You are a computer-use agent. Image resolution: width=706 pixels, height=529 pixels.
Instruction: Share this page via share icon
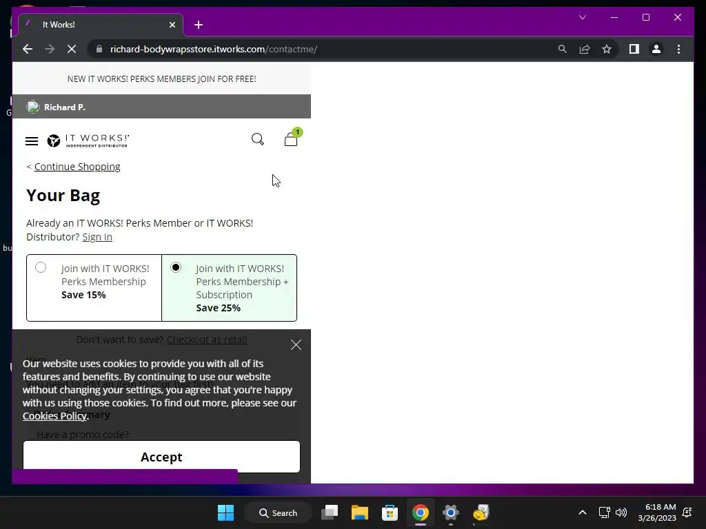[x=585, y=49]
